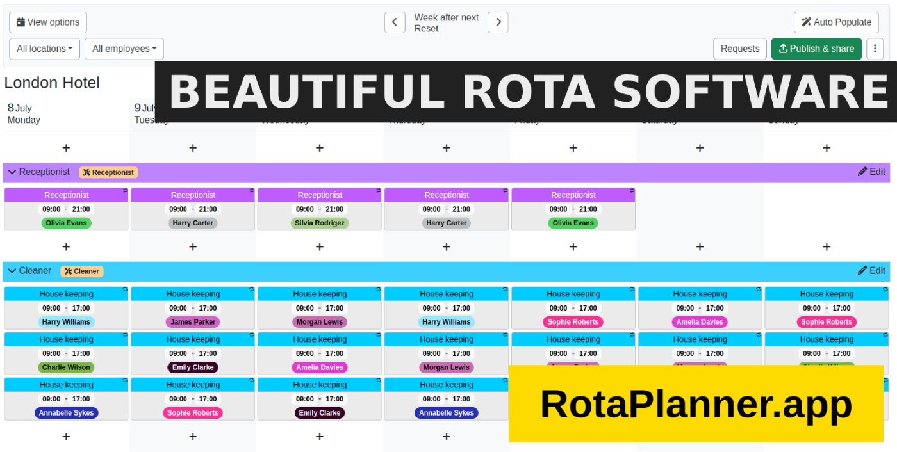Click plus below Wednesday's Emily Clarke card
This screenshot has height=452, width=897.
coord(320,437)
